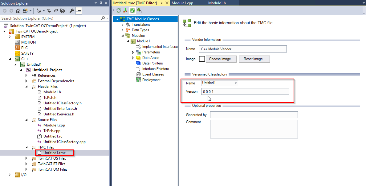Switch to the Module1.h tab

tap(217, 3)
